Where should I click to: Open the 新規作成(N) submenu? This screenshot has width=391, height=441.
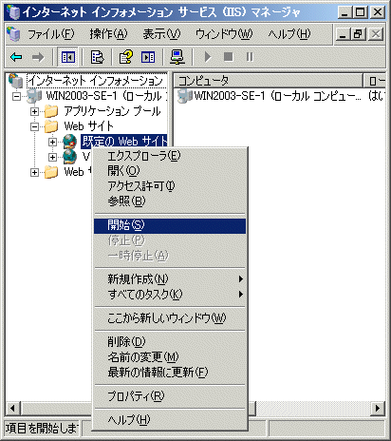click(170, 279)
